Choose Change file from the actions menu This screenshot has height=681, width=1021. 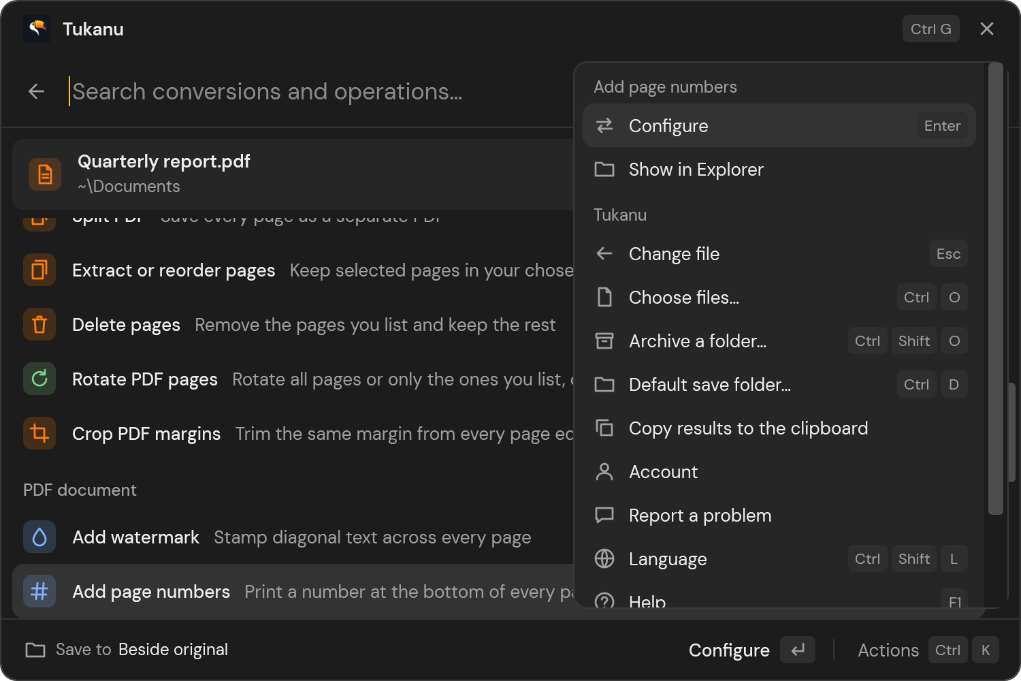pos(779,253)
